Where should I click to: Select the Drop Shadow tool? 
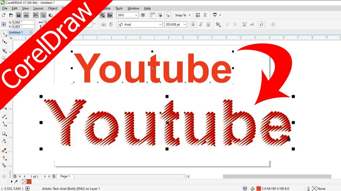click(x=4, y=133)
